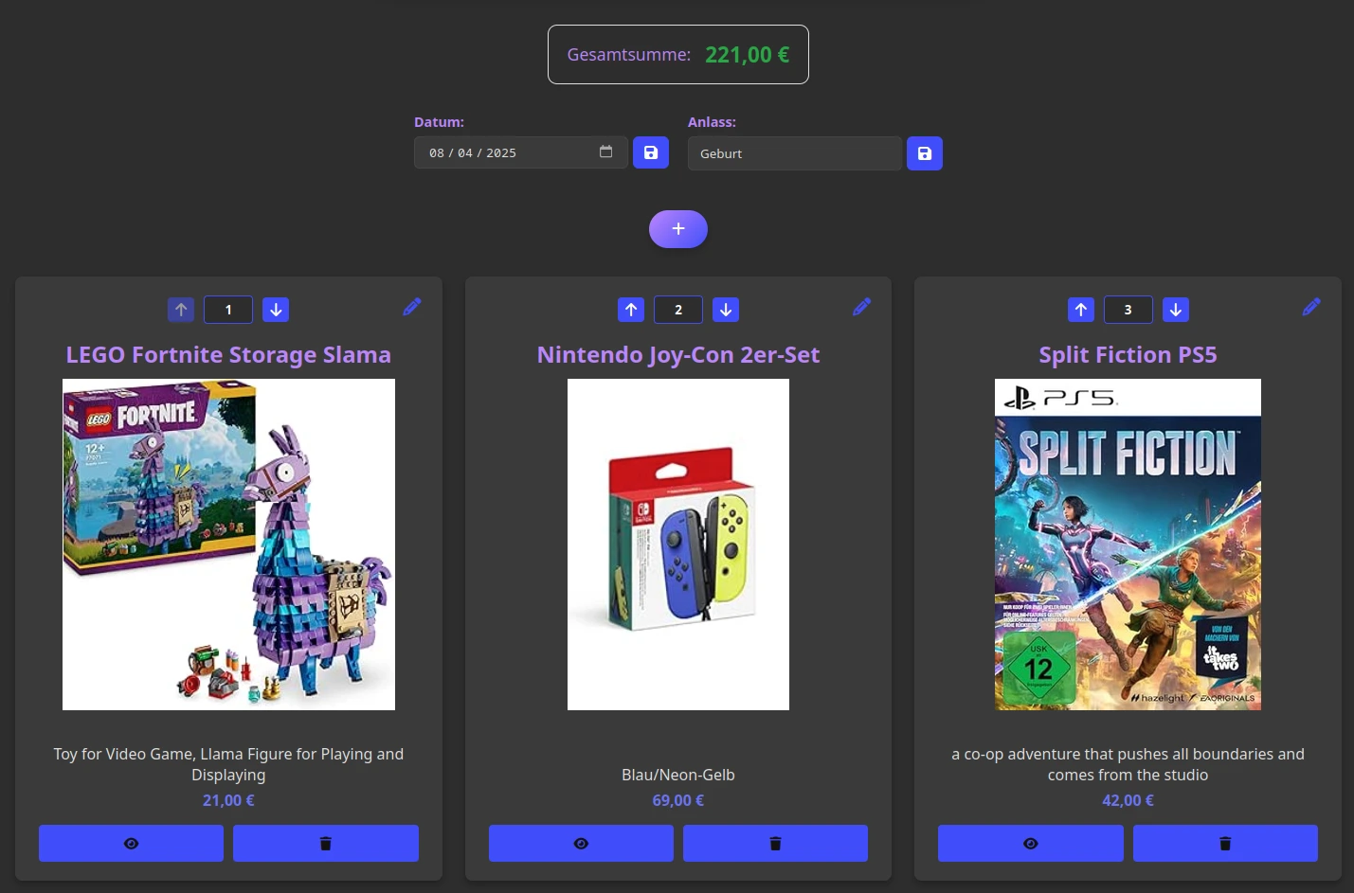Move Split Fiction PS5 item up
Image resolution: width=1354 pixels, height=893 pixels.
pyautogui.click(x=1081, y=310)
